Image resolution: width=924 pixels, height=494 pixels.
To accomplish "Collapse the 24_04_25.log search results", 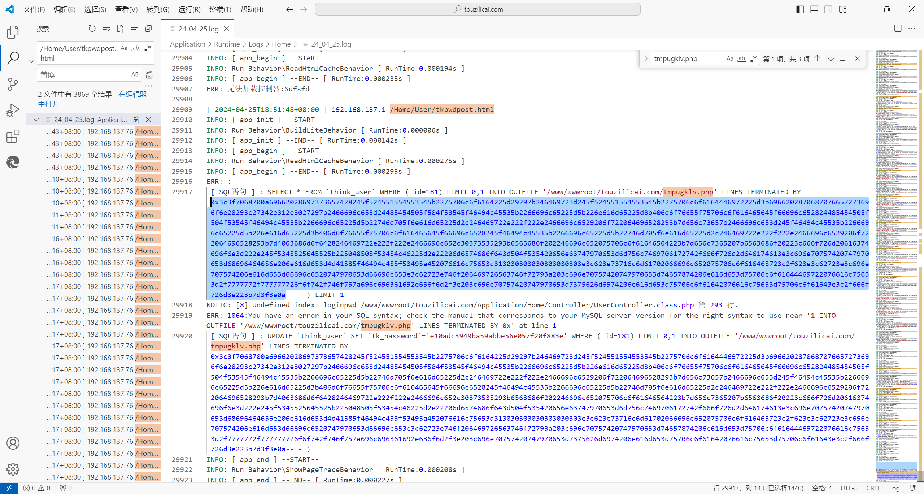I will 36,120.
